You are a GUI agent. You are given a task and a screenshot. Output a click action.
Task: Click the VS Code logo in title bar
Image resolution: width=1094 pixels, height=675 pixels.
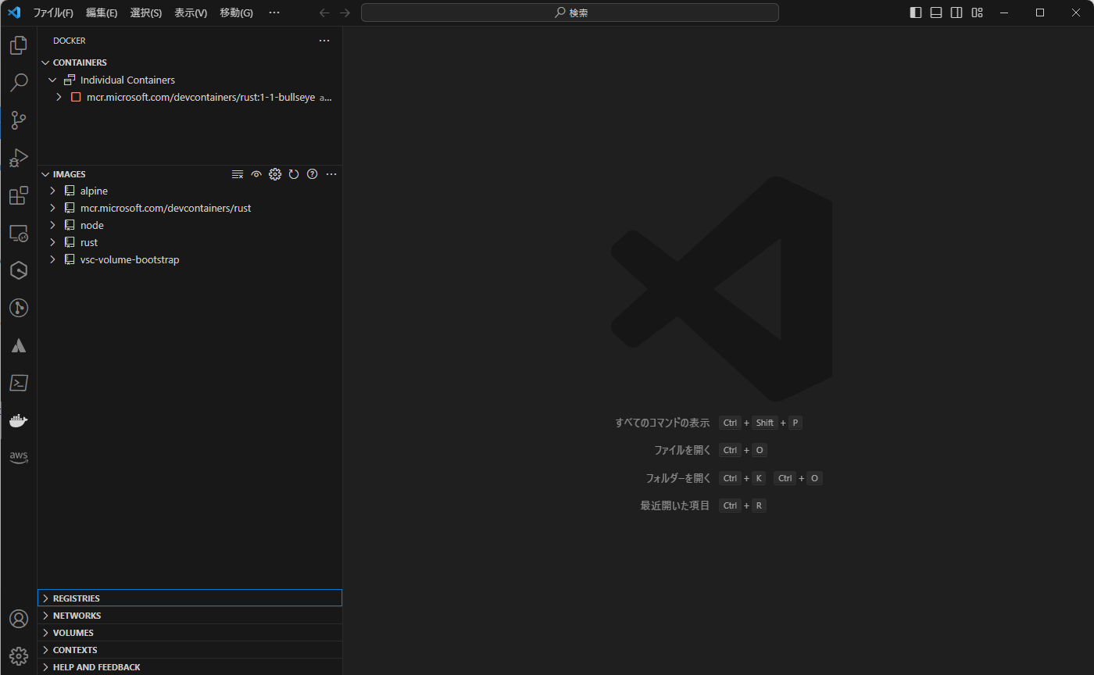(14, 12)
